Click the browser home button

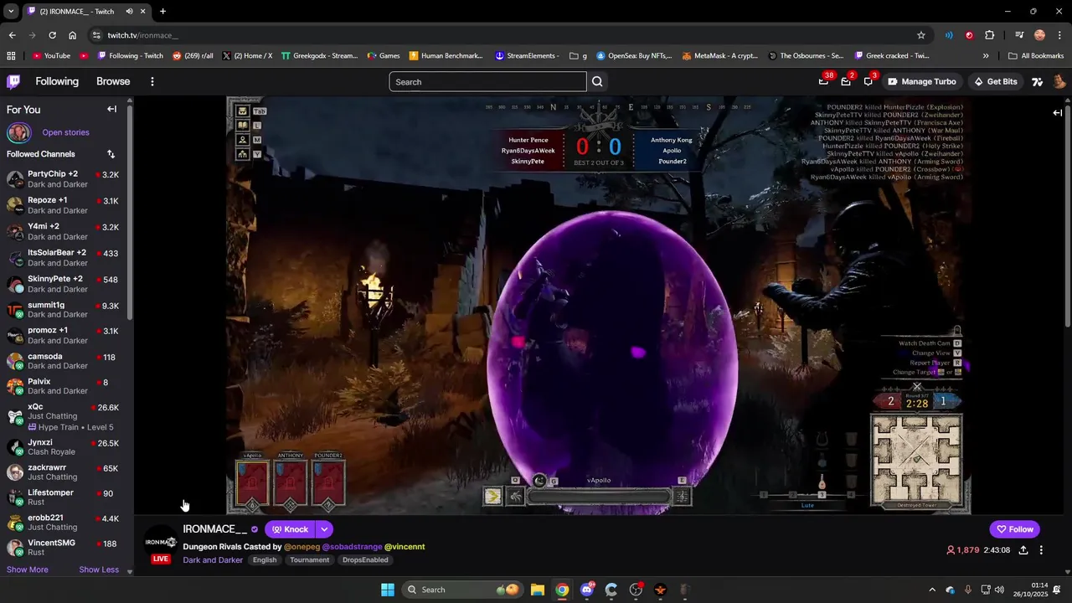pos(73,35)
